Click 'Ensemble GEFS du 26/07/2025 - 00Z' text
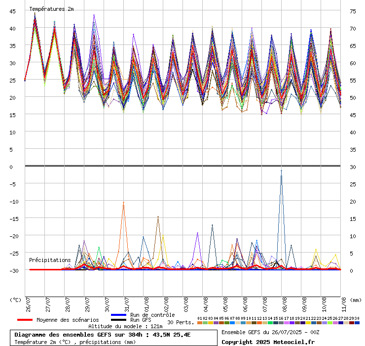Screen dimensions: 365x346 (x=270, y=332)
